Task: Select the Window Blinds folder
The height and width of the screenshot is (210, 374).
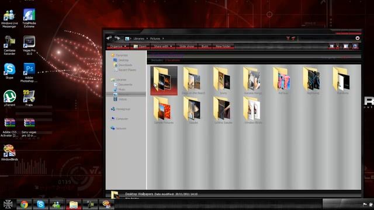Action: pyautogui.click(x=253, y=110)
